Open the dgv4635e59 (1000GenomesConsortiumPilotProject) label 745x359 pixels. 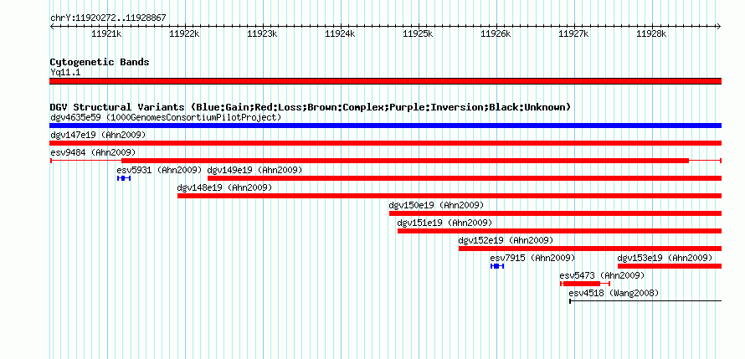click(x=166, y=117)
